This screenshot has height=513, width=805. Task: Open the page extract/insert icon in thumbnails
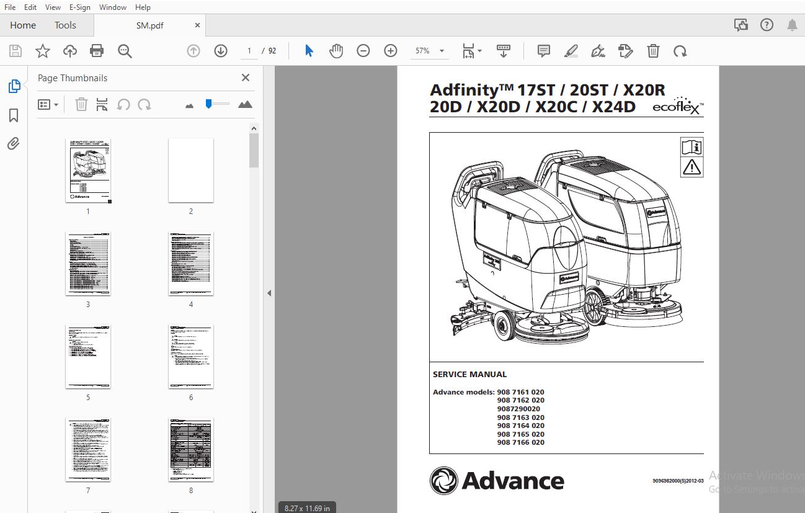(x=102, y=105)
